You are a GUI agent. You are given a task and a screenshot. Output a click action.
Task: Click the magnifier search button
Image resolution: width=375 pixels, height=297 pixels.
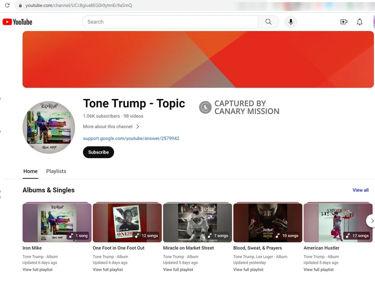coord(268,22)
